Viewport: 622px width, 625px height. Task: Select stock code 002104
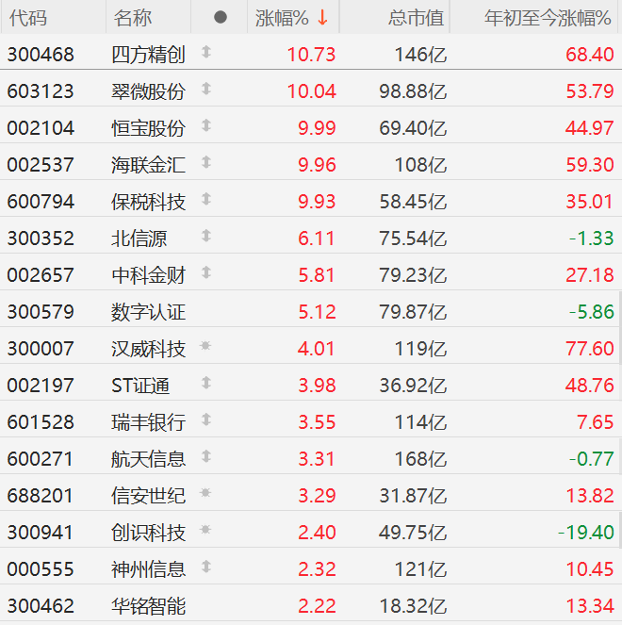click(41, 128)
